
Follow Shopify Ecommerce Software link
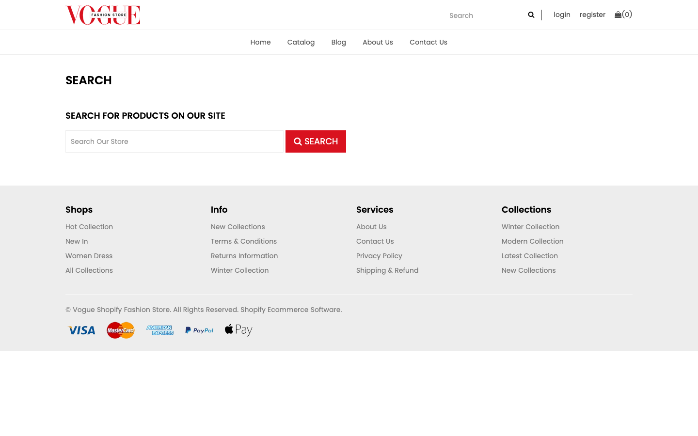click(291, 310)
